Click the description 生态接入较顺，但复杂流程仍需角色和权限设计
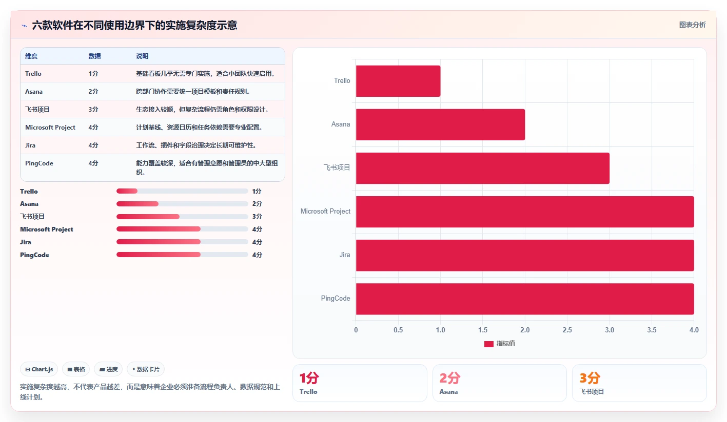The image size is (727, 422). click(x=203, y=110)
